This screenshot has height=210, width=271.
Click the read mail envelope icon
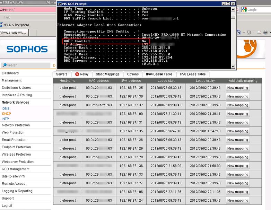pos(259,32)
